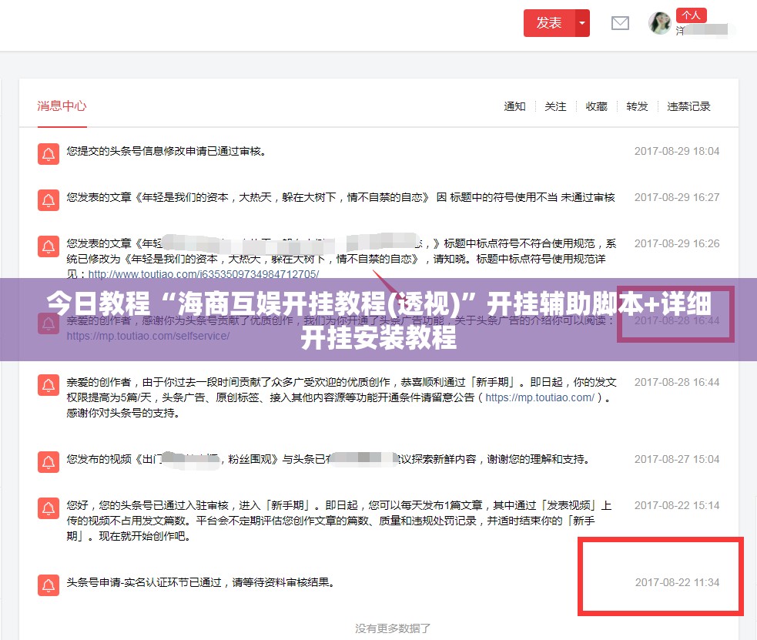
Task: Click bell icon beside 粉丝围观 video message
Action: coord(49,462)
